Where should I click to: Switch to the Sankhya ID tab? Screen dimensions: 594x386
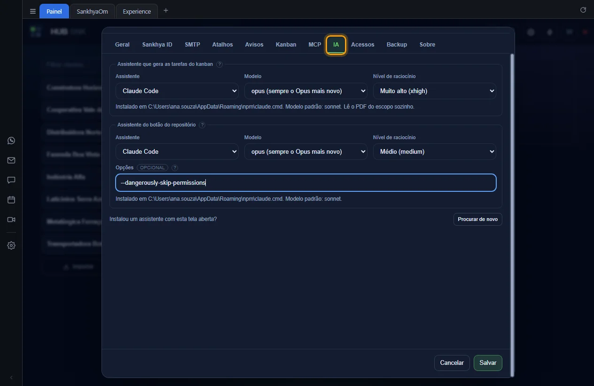157,45
